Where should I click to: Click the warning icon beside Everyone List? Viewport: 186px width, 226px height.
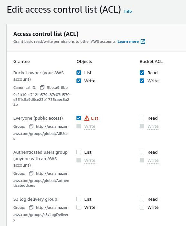(87, 118)
